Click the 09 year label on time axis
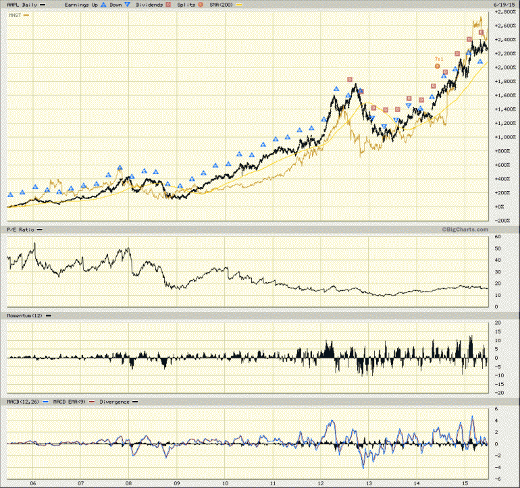Viewport: 520px width, 488px height. click(x=177, y=483)
